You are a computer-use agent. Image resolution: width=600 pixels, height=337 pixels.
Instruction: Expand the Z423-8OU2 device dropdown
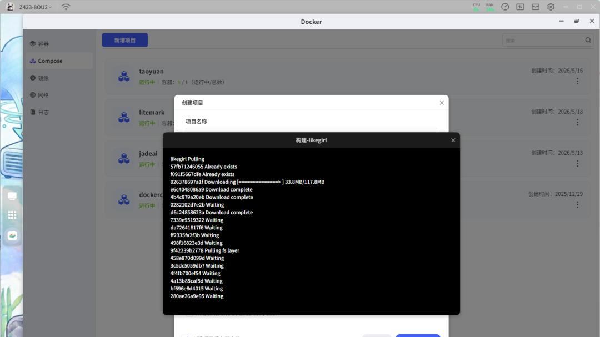click(36, 7)
